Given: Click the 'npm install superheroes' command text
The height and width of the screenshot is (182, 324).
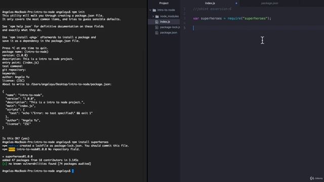Looking at the screenshot, I should [90, 142].
